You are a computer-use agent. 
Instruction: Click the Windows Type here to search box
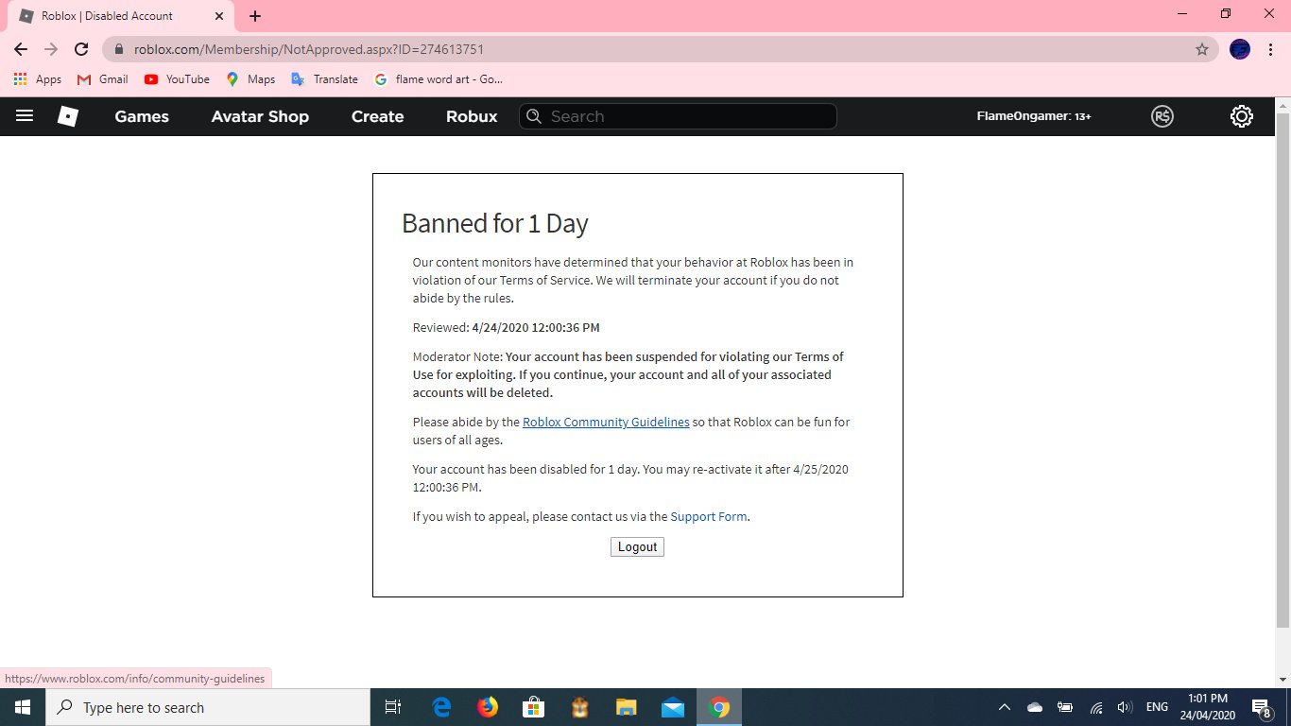pyautogui.click(x=208, y=707)
